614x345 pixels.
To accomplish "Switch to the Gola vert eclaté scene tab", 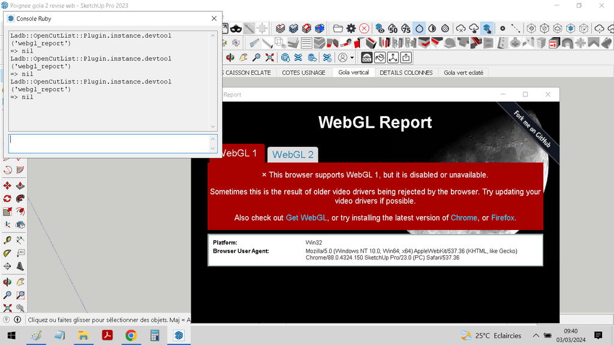I will tap(463, 72).
